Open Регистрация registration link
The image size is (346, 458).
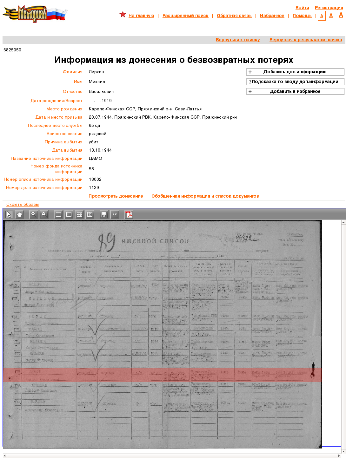point(329,8)
